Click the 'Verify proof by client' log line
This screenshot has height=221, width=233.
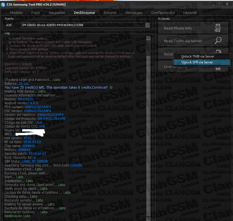(26, 189)
